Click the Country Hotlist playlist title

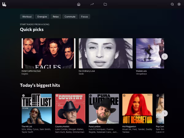62,126
